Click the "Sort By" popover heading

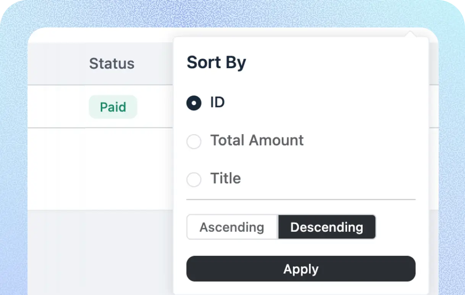216,63
